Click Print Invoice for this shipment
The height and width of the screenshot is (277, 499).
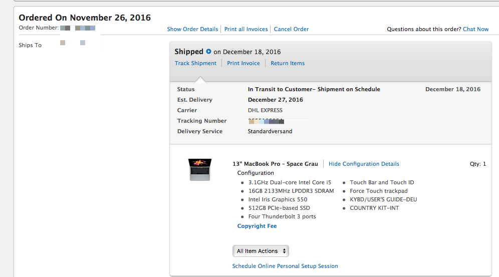coord(243,63)
